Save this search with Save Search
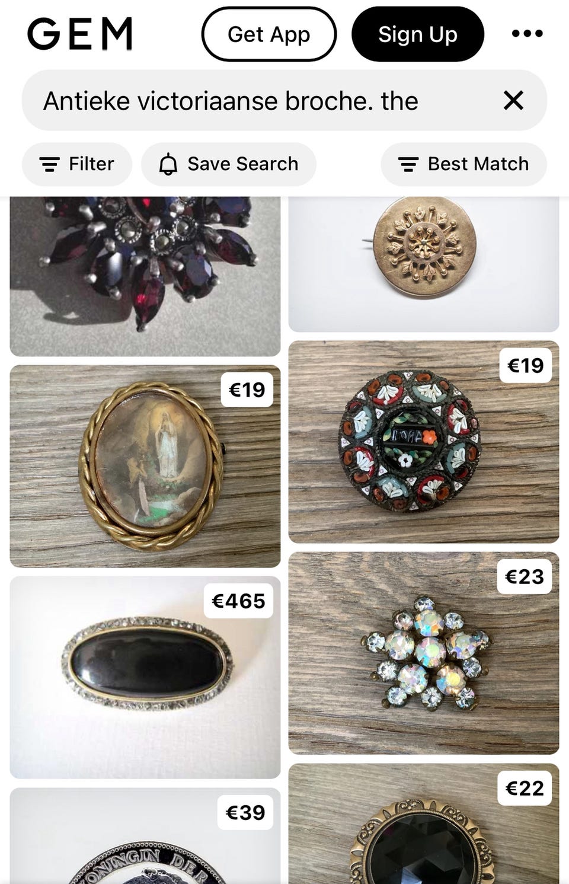The height and width of the screenshot is (884, 569). [229, 164]
